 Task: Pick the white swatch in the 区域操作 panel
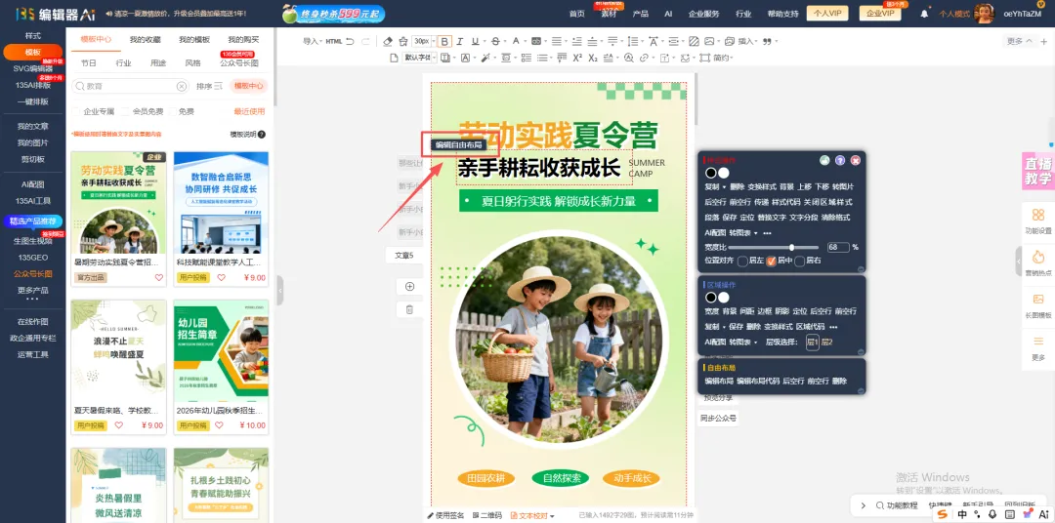[723, 298]
